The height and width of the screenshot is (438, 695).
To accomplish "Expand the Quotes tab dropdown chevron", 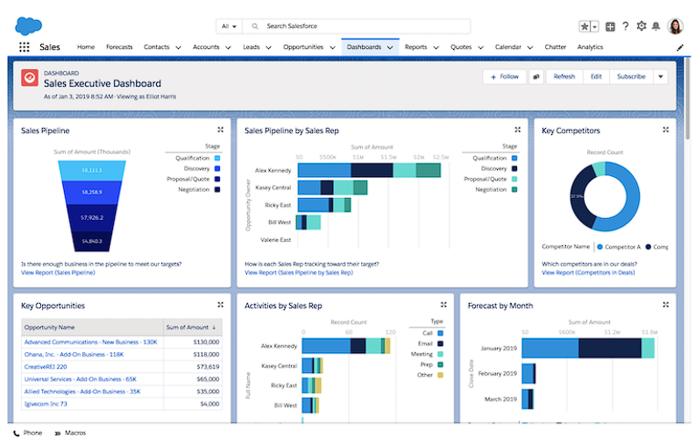I will [480, 47].
